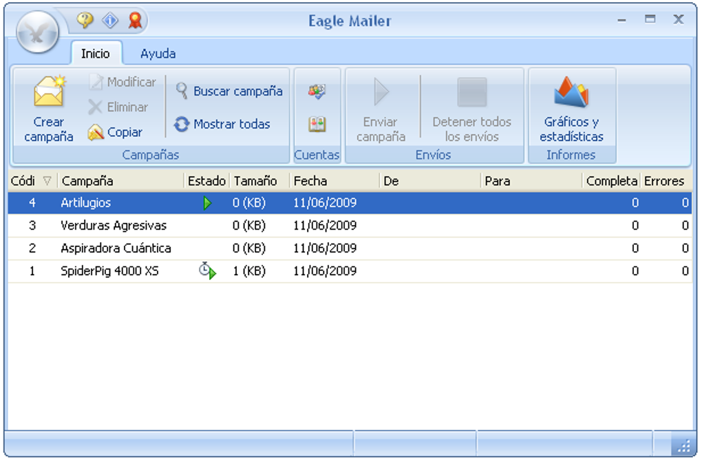Show all campaigns with Mostrar todas

[222, 124]
